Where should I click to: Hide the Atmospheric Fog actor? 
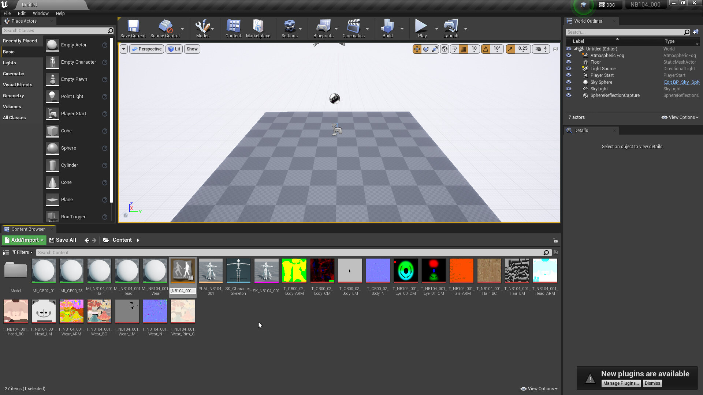[569, 56]
